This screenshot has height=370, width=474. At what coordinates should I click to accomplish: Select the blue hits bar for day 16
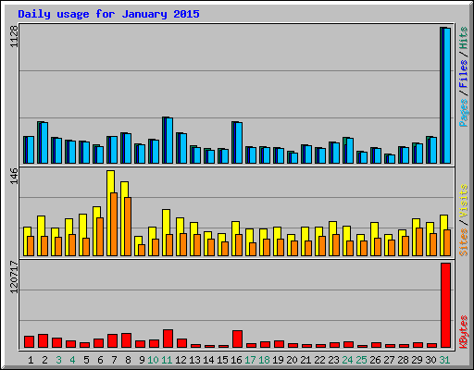coord(237,142)
